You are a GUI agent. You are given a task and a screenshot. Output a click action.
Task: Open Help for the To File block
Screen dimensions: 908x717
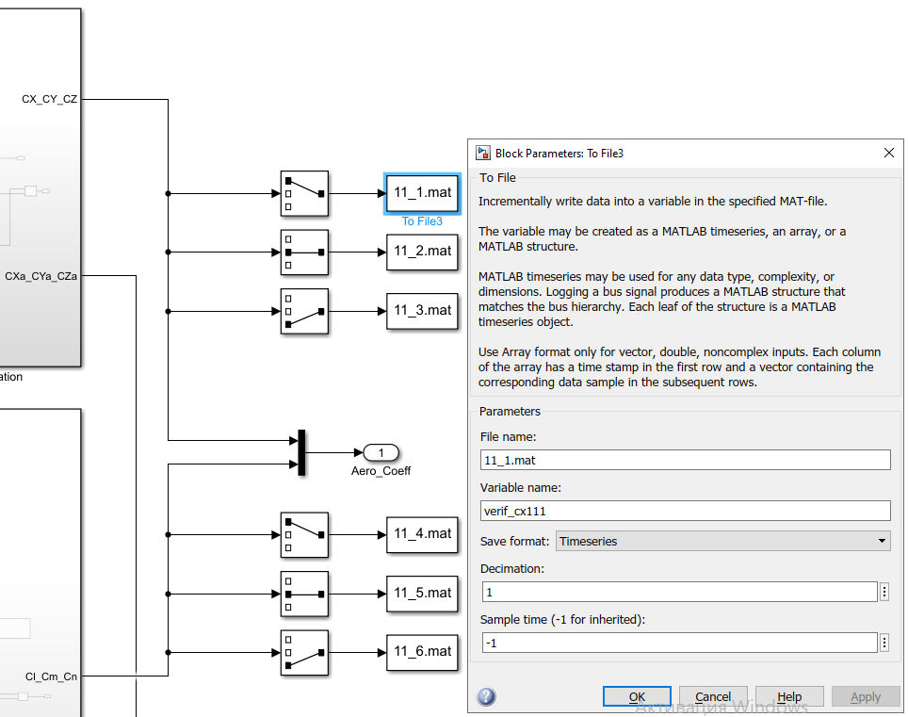(789, 696)
